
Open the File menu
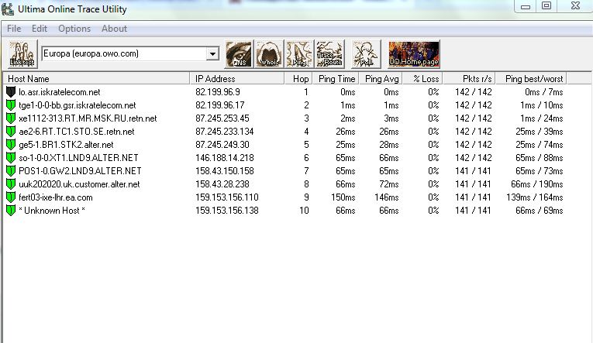click(14, 29)
